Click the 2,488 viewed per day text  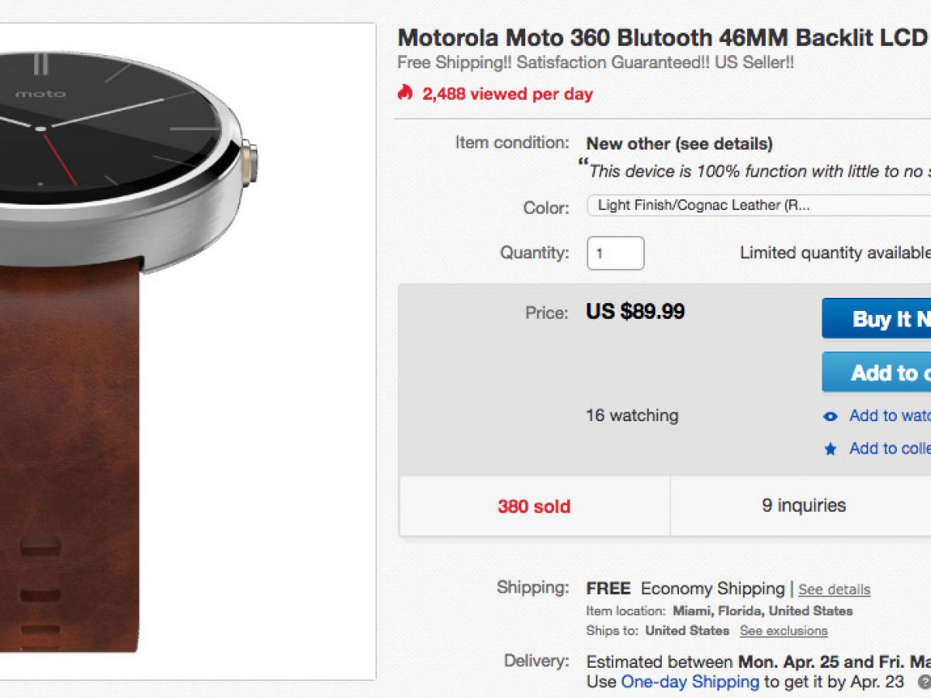coord(507,94)
